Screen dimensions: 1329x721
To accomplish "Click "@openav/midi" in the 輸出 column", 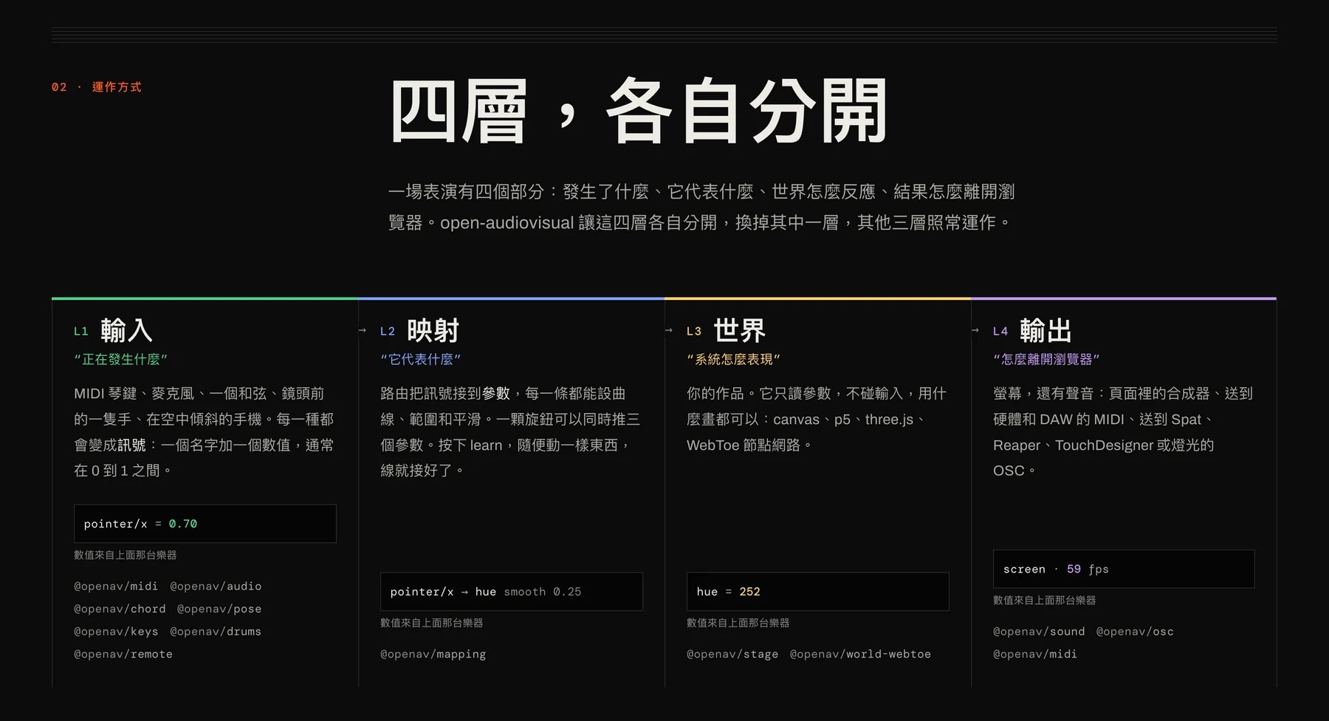I will (1035, 654).
